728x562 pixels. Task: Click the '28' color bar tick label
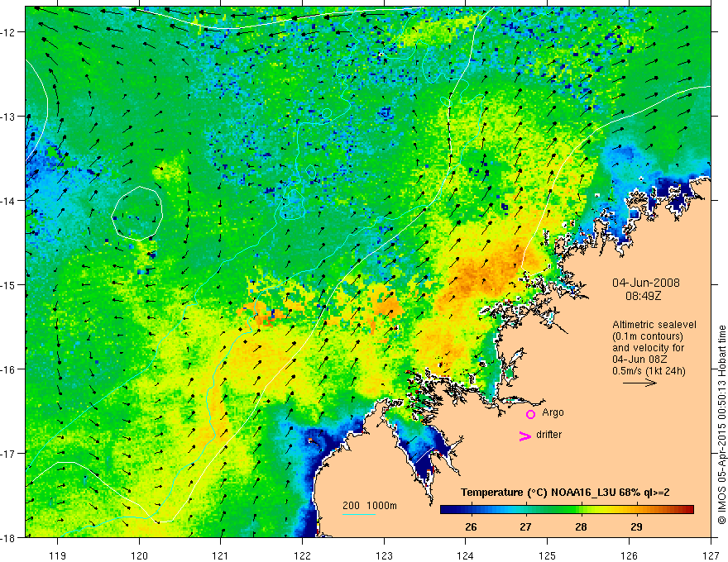pos(581,526)
